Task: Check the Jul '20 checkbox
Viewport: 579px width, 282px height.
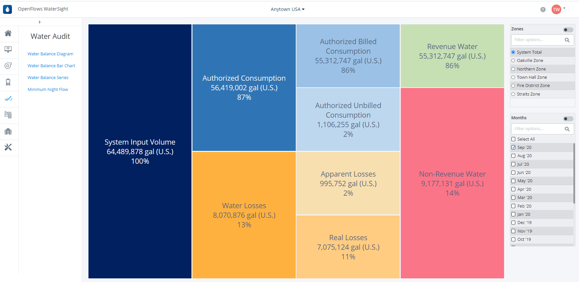Action: [x=513, y=164]
